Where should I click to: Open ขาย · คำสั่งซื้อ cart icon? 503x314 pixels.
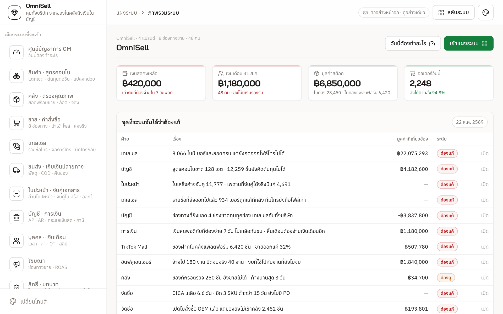click(x=17, y=123)
